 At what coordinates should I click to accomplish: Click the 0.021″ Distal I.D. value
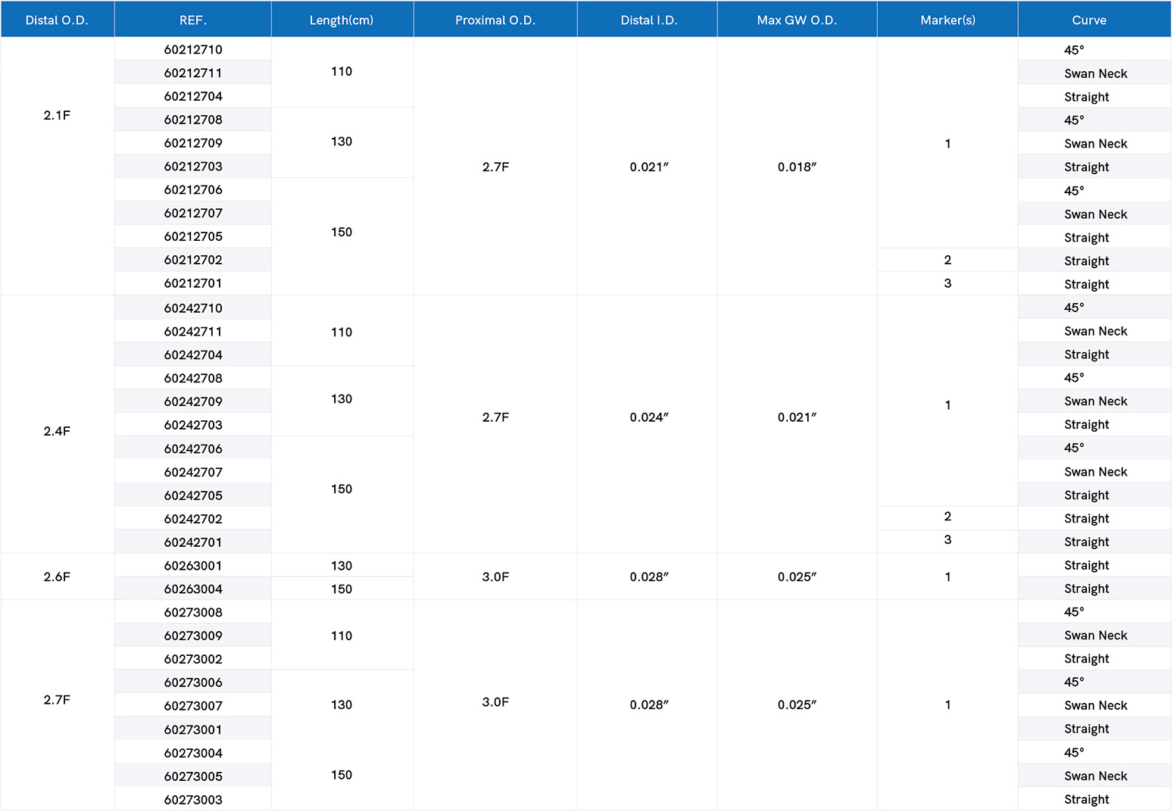(x=649, y=167)
